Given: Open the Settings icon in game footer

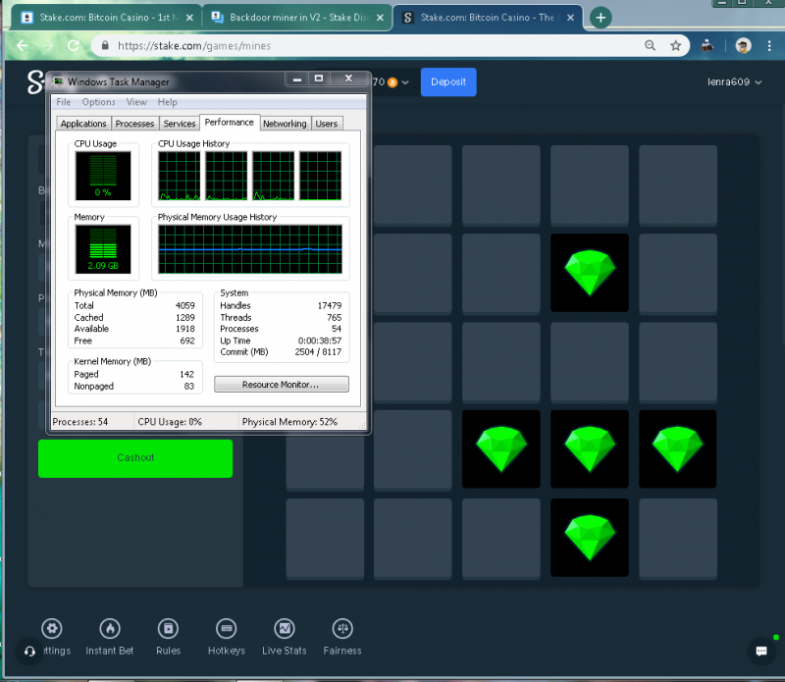Looking at the screenshot, I should [x=52, y=628].
